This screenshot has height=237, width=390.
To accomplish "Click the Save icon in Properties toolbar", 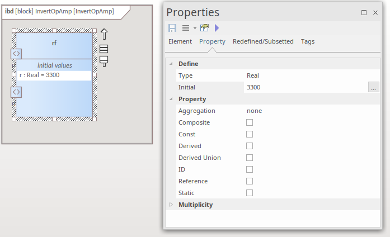I will click(x=172, y=28).
